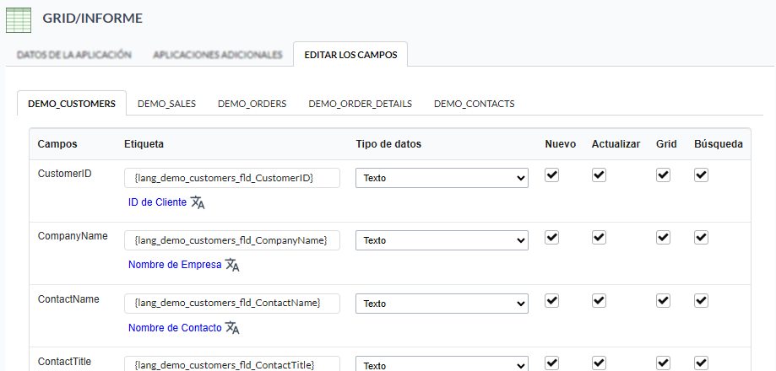Toggle Grid checkbox for ContactName
The width and height of the screenshot is (776, 371).
pos(663,300)
